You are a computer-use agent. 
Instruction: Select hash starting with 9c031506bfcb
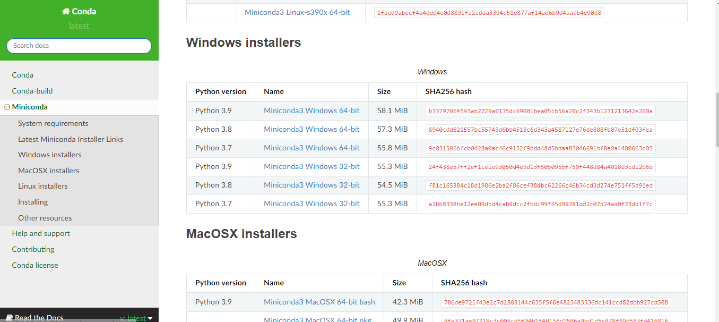(541, 148)
